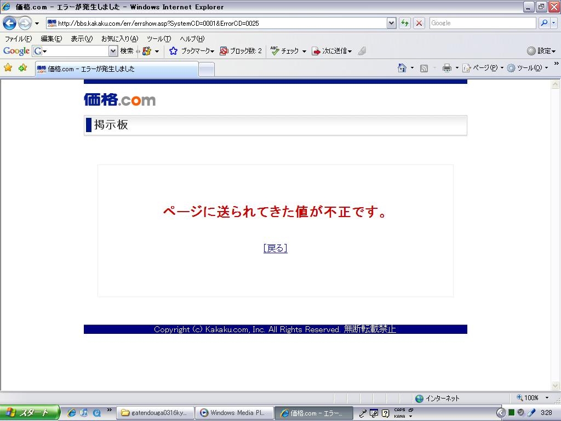
Task: Click the page scrollbar down arrow
Action: coord(556,385)
